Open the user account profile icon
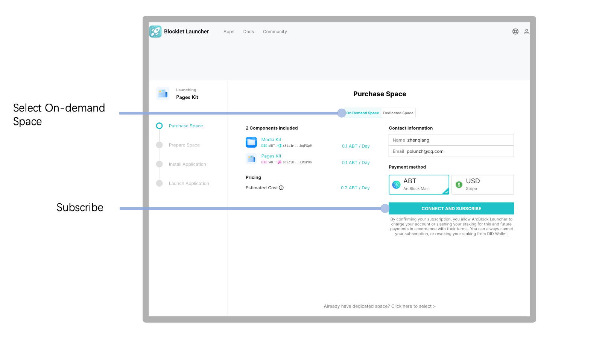 (526, 32)
